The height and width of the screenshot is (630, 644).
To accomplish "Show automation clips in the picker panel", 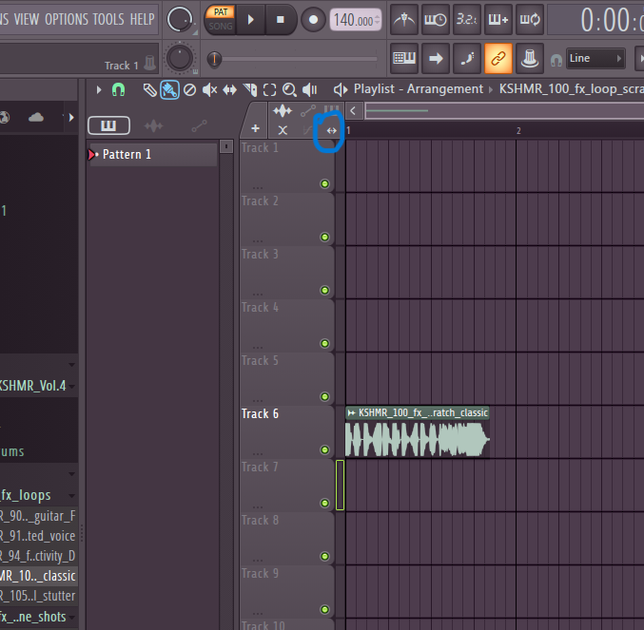I will tap(199, 126).
